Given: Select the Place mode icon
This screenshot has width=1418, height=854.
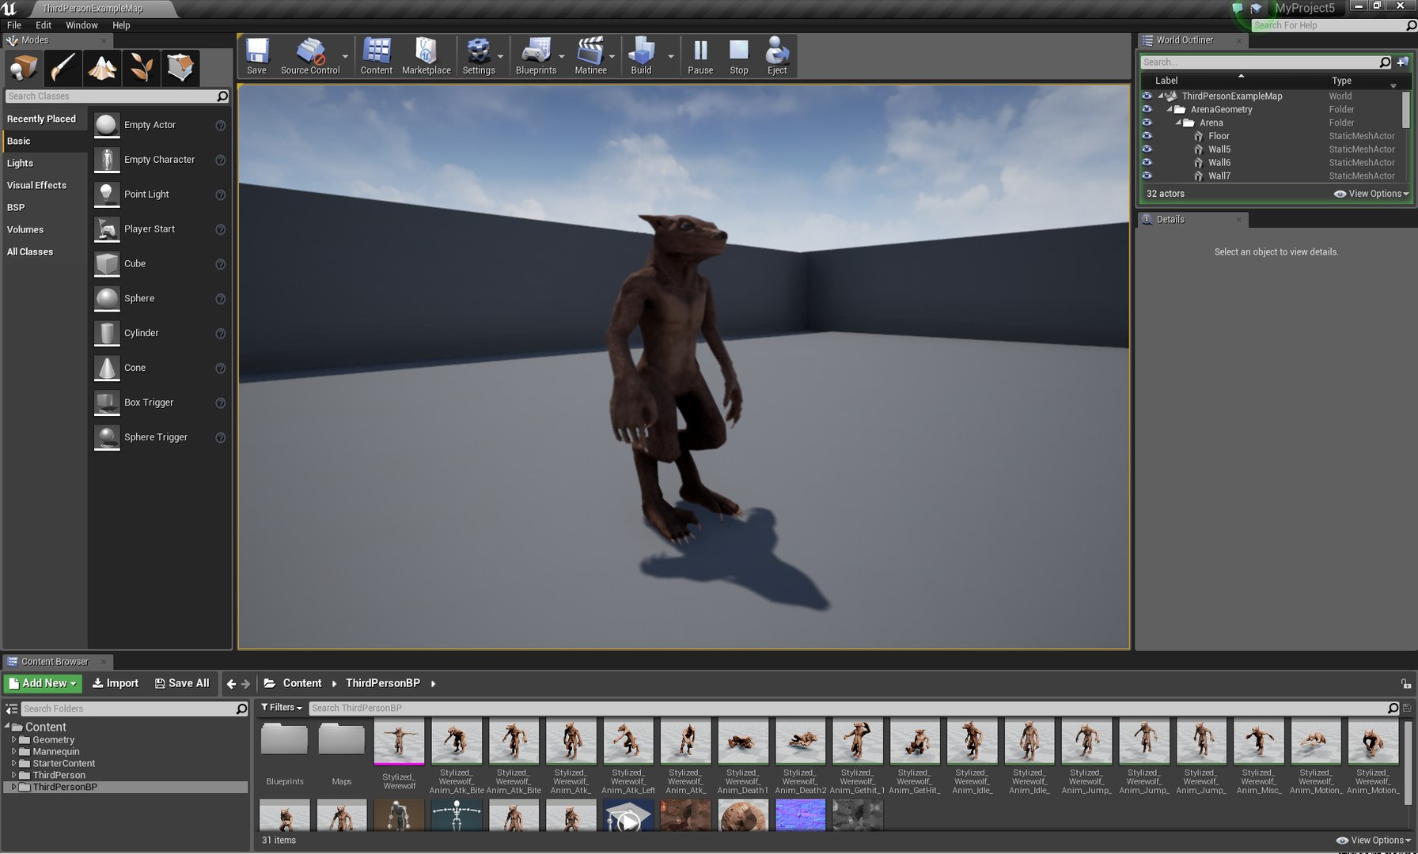Looking at the screenshot, I should click(23, 68).
